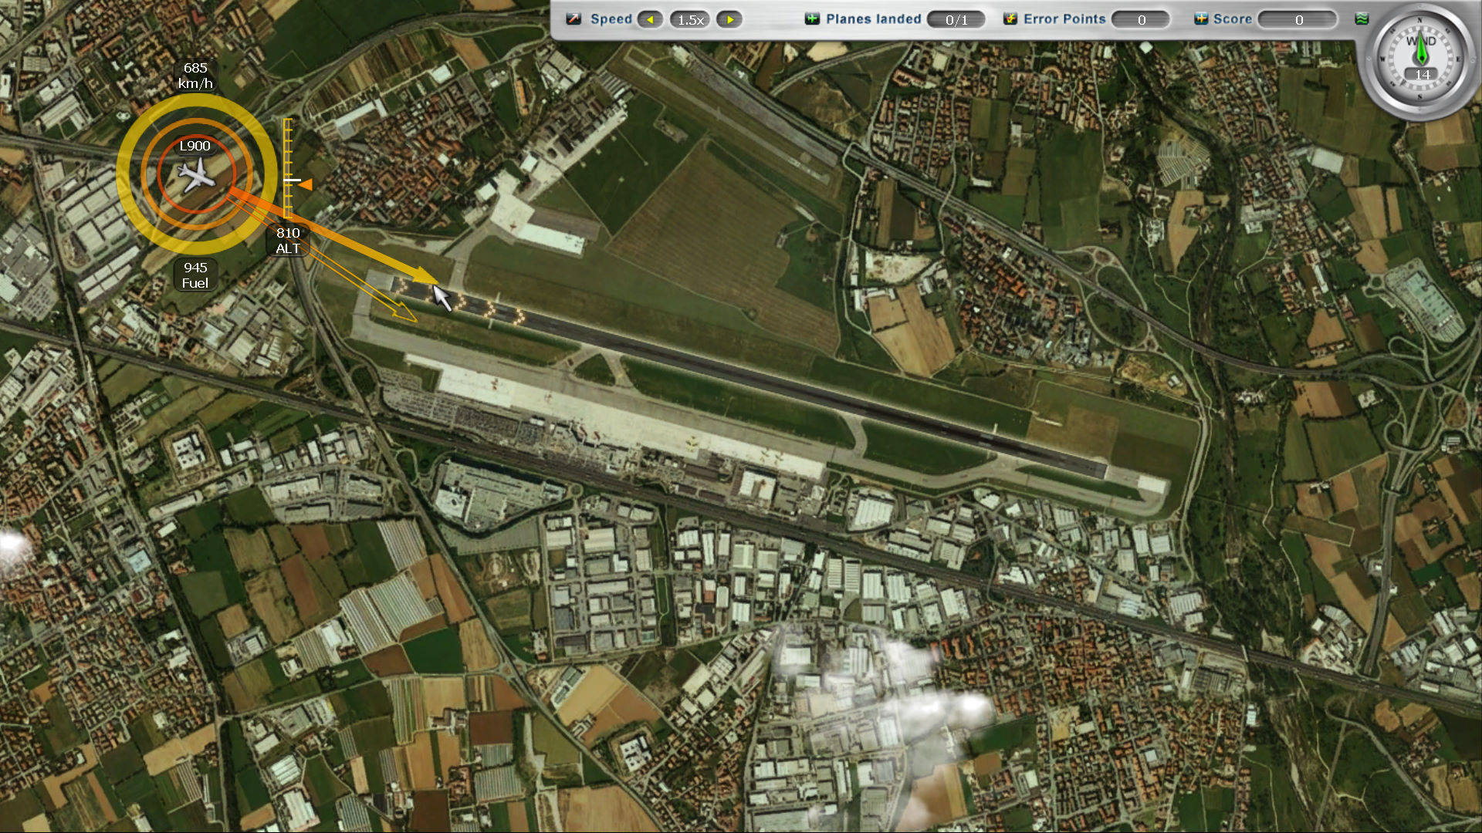This screenshot has width=1482, height=833.
Task: Click the Error Points icon
Action: (x=1010, y=19)
